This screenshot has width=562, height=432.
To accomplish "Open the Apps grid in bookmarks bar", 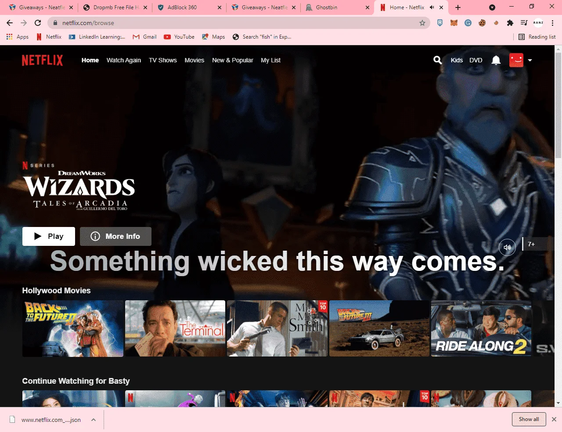I will tap(18, 37).
